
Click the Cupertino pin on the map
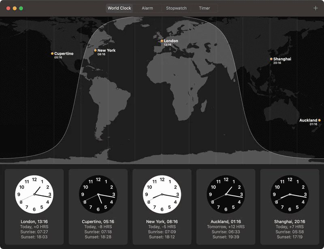[x=52, y=53]
